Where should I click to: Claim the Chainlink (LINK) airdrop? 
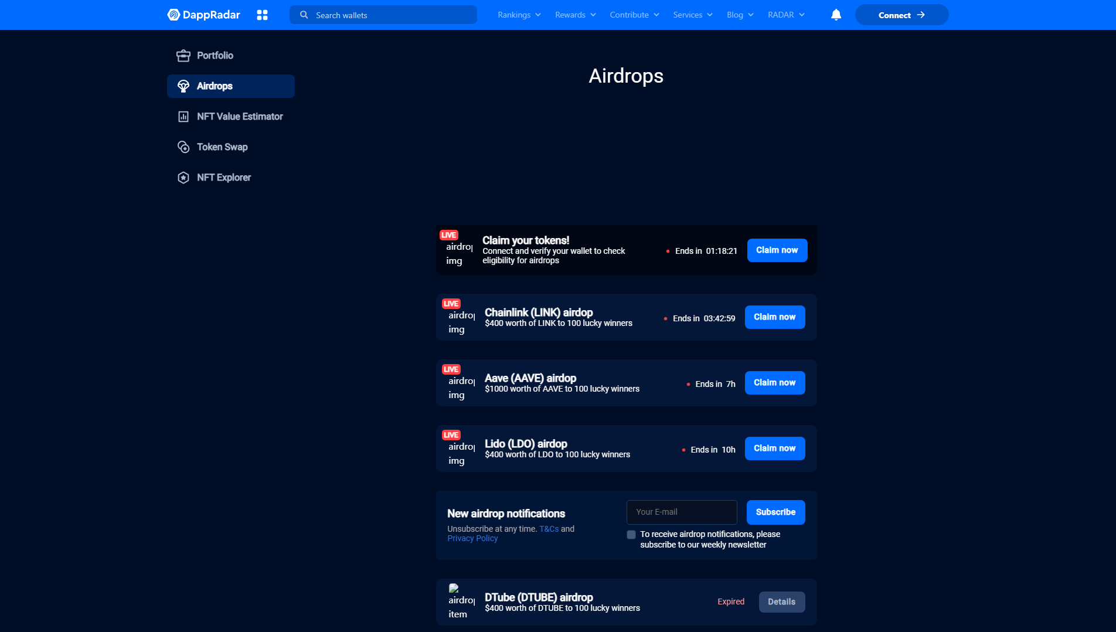coord(775,317)
